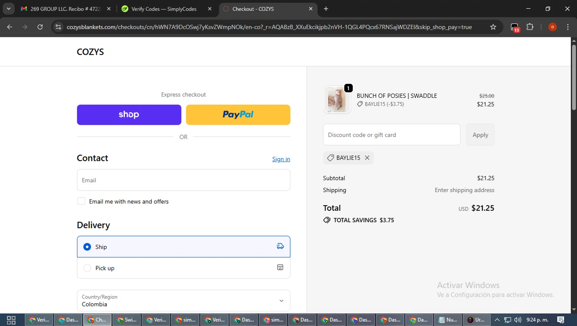
Task: Click the browser forward arrow
Action: pyautogui.click(x=25, y=27)
